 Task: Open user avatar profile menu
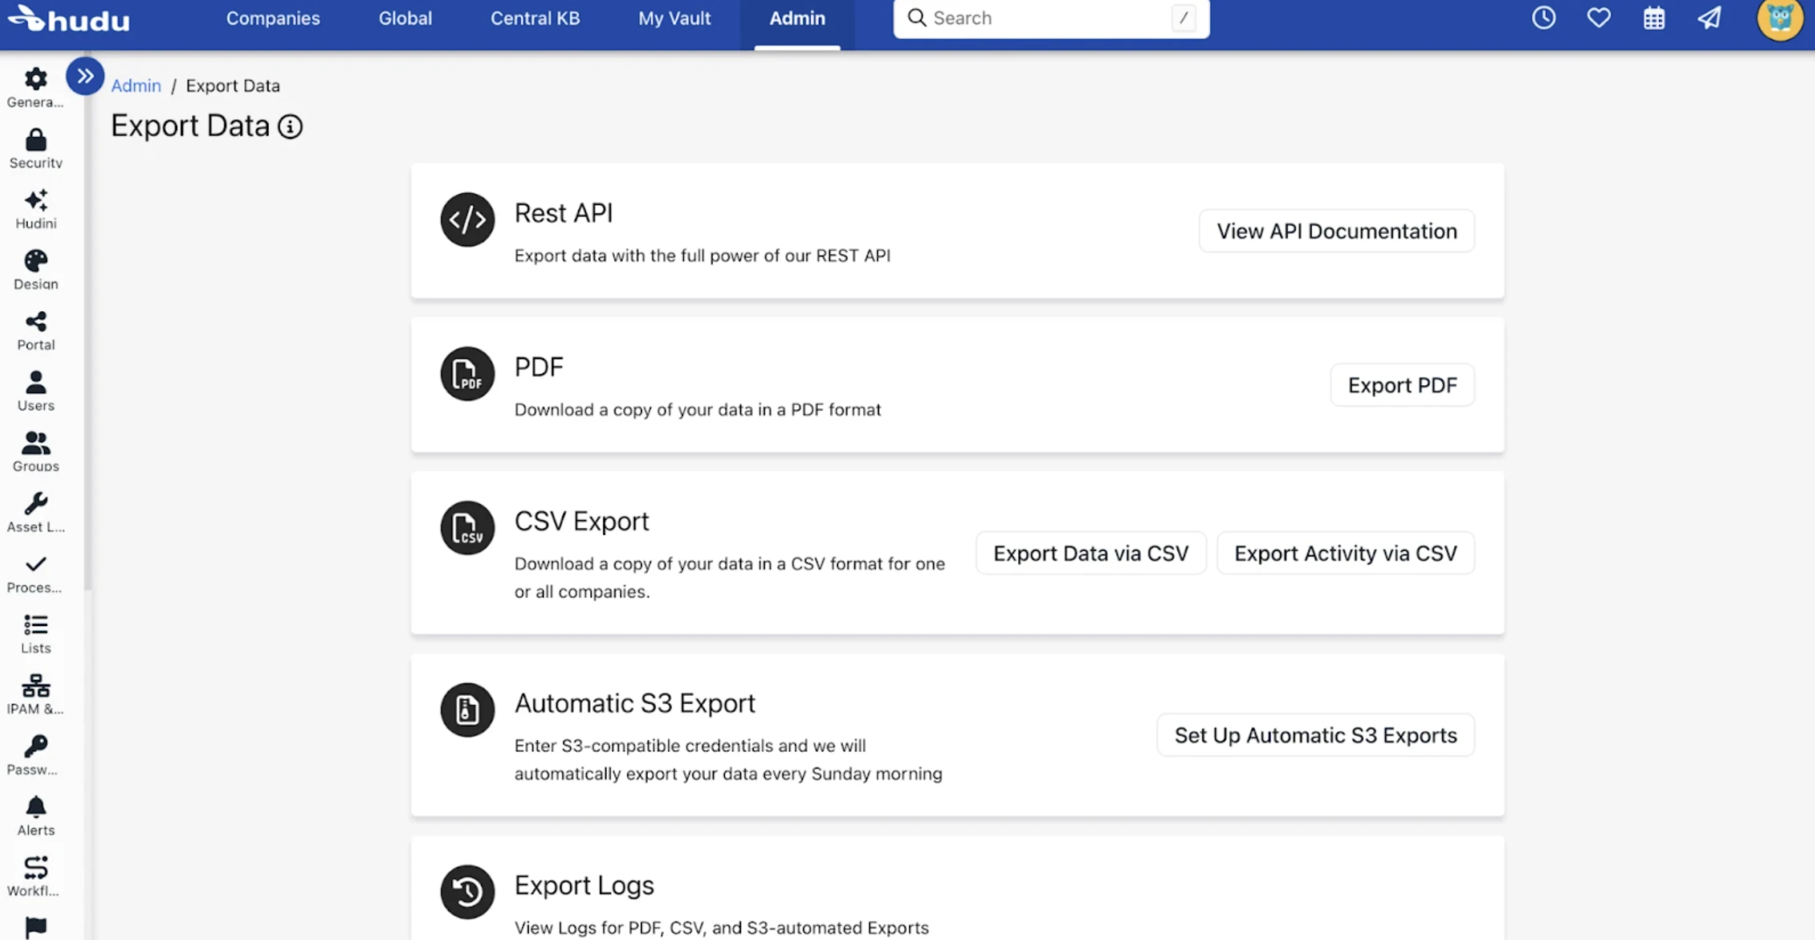click(x=1780, y=20)
